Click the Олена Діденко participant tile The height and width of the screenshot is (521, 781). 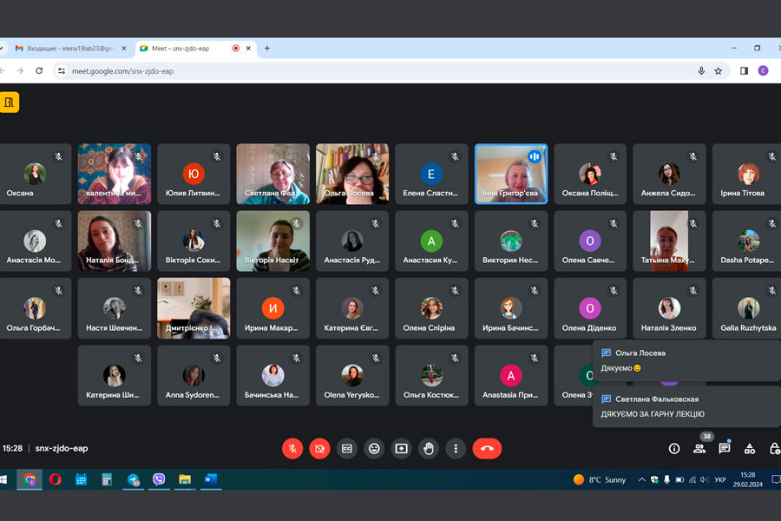(590, 308)
